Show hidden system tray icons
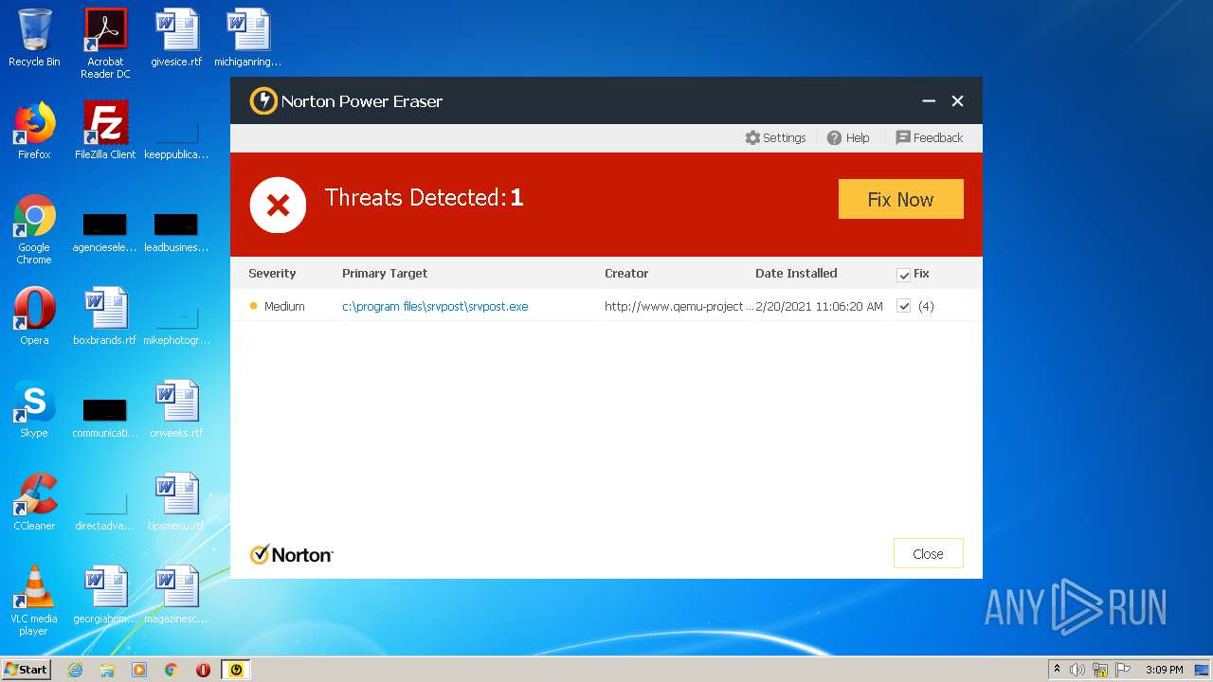This screenshot has height=682, width=1213. (x=1057, y=670)
